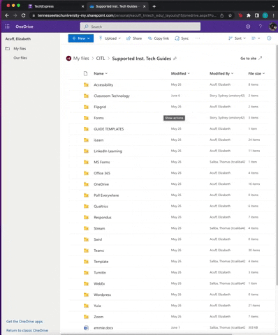Viewport: 278px width, 335px height.
Task: Select Our files in the sidebar
Action: [20, 58]
